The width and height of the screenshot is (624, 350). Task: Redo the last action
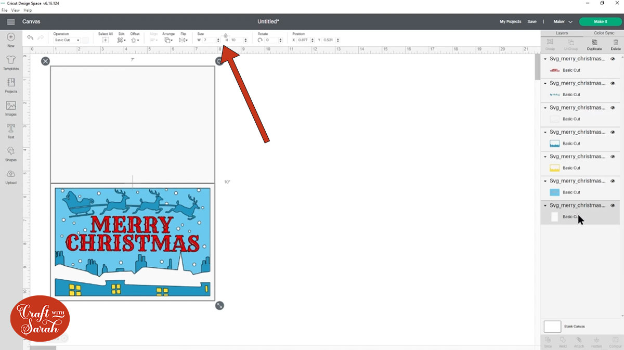click(x=41, y=37)
